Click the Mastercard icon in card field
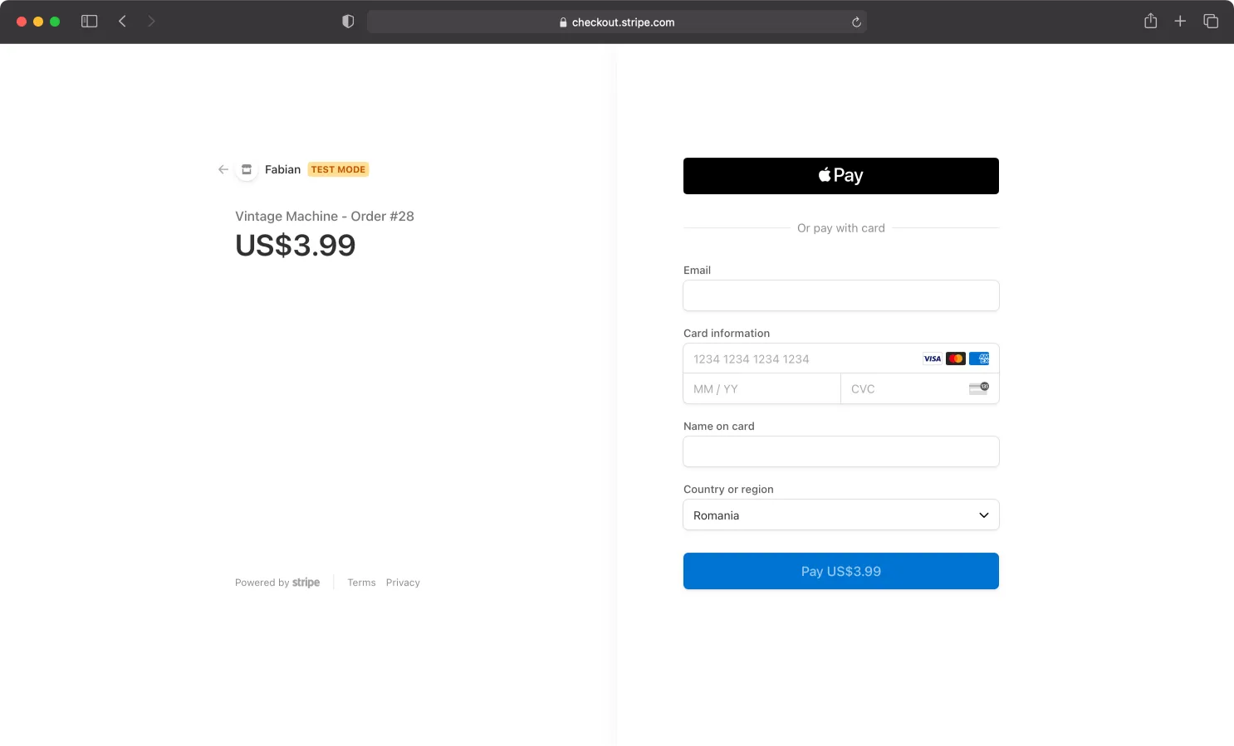The width and height of the screenshot is (1234, 746). [955, 358]
